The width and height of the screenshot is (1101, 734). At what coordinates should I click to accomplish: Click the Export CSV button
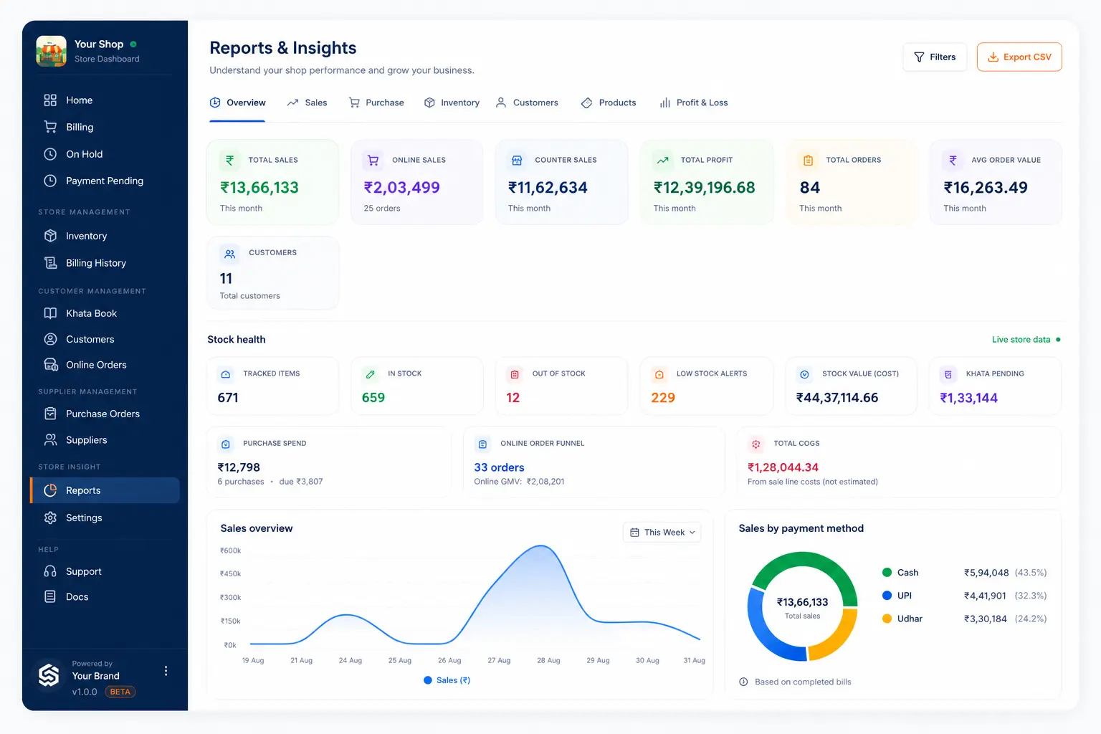pyautogui.click(x=1019, y=57)
